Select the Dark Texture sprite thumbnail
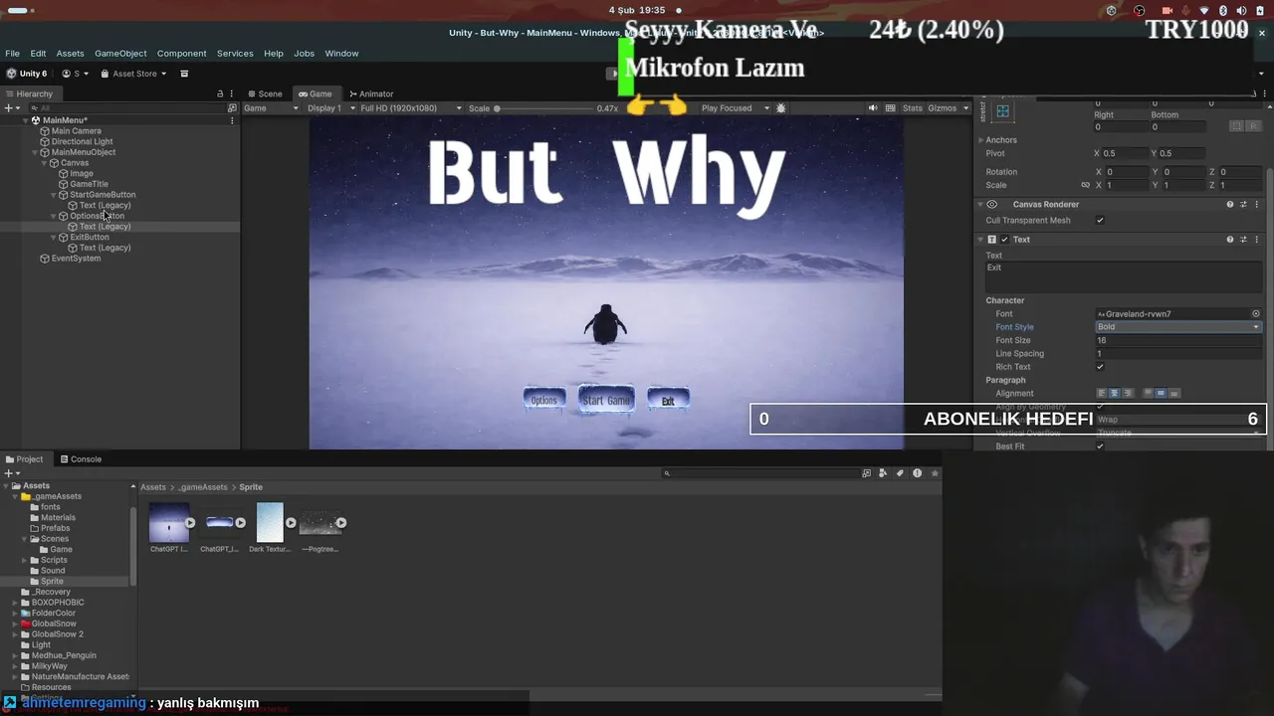Image resolution: width=1274 pixels, height=716 pixels. coord(270,522)
